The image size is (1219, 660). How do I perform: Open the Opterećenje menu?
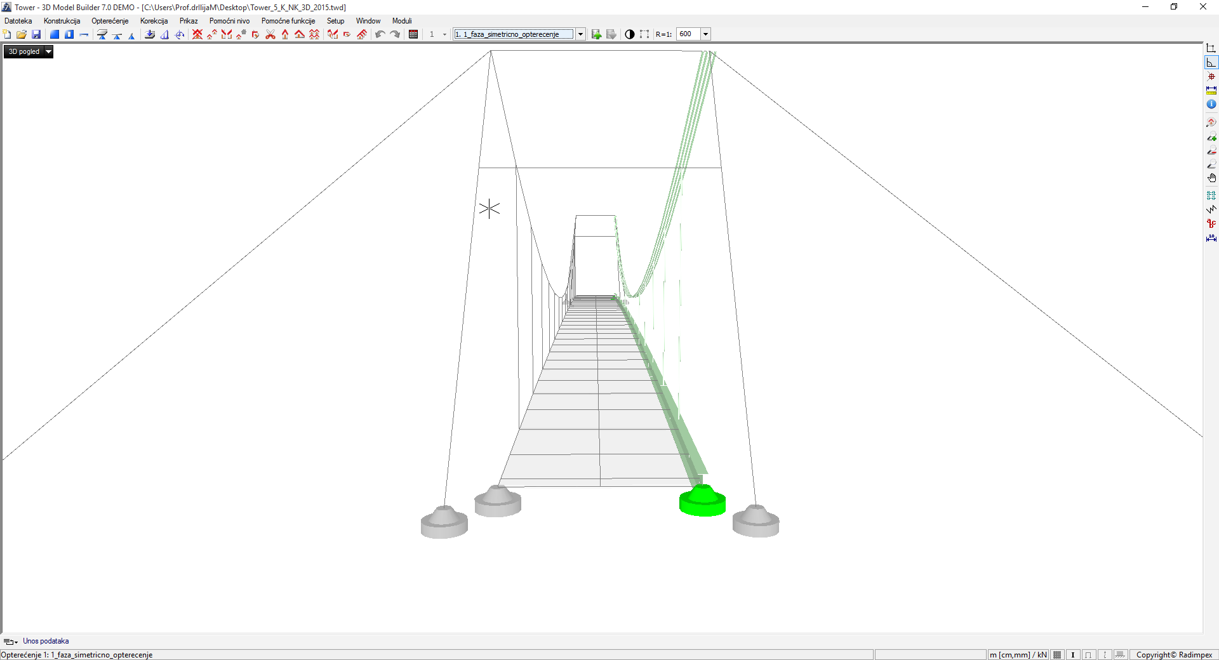coord(110,21)
